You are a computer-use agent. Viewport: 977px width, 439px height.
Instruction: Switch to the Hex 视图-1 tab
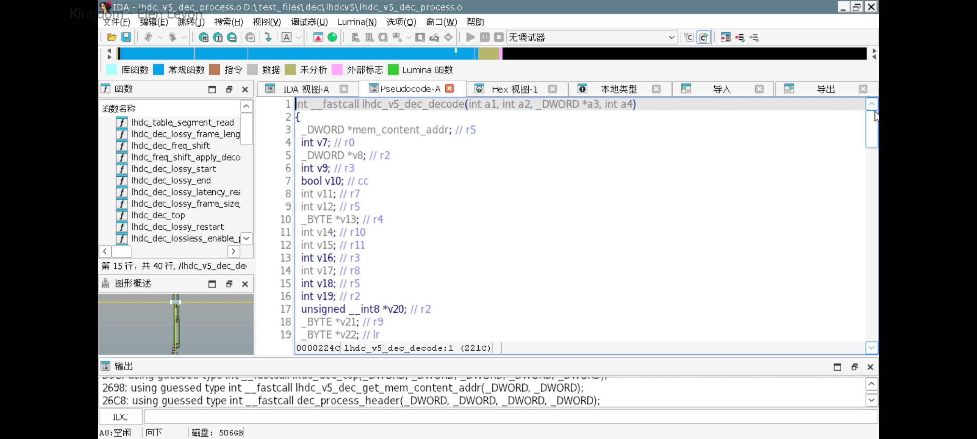[514, 89]
